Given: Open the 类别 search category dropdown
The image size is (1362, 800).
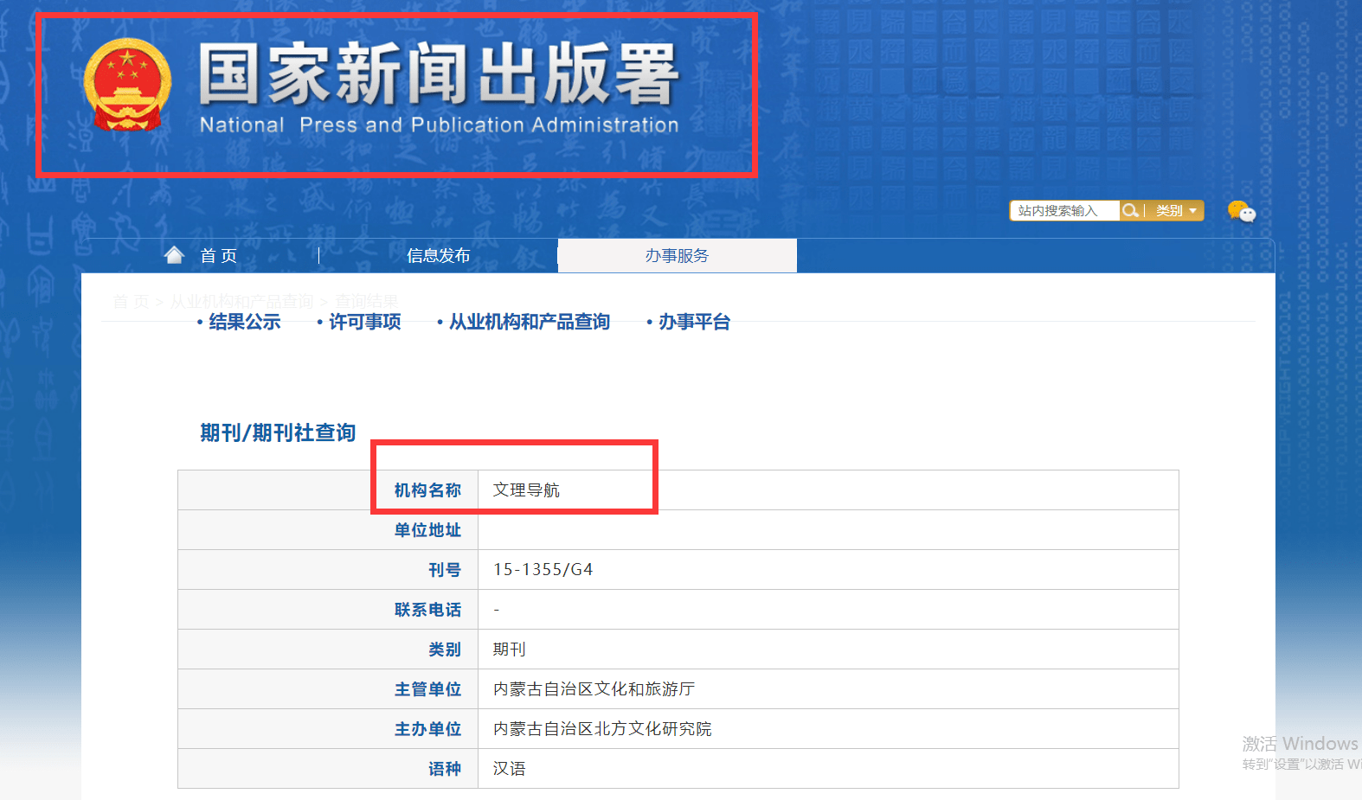Looking at the screenshot, I should pyautogui.click(x=1176, y=211).
